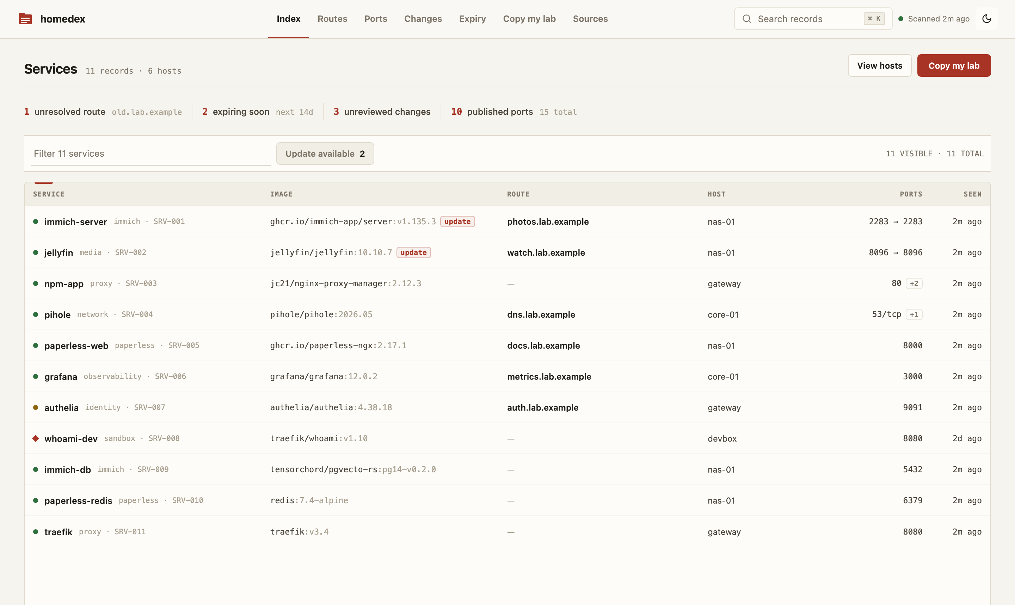Toggle dark mode moon icon
This screenshot has height=605, width=1015.
tap(986, 19)
